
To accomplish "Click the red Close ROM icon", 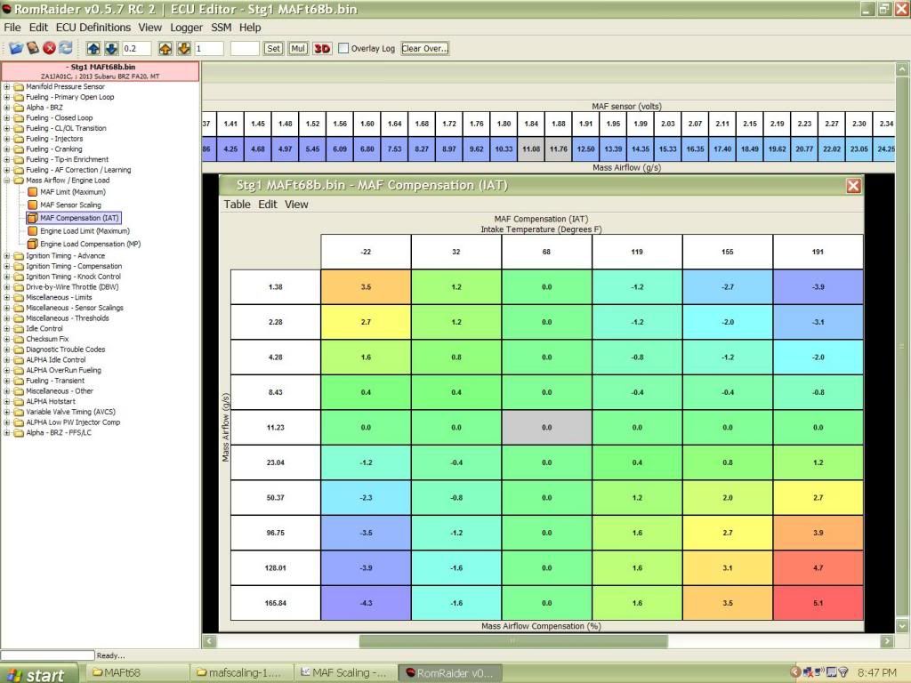I will click(x=50, y=48).
